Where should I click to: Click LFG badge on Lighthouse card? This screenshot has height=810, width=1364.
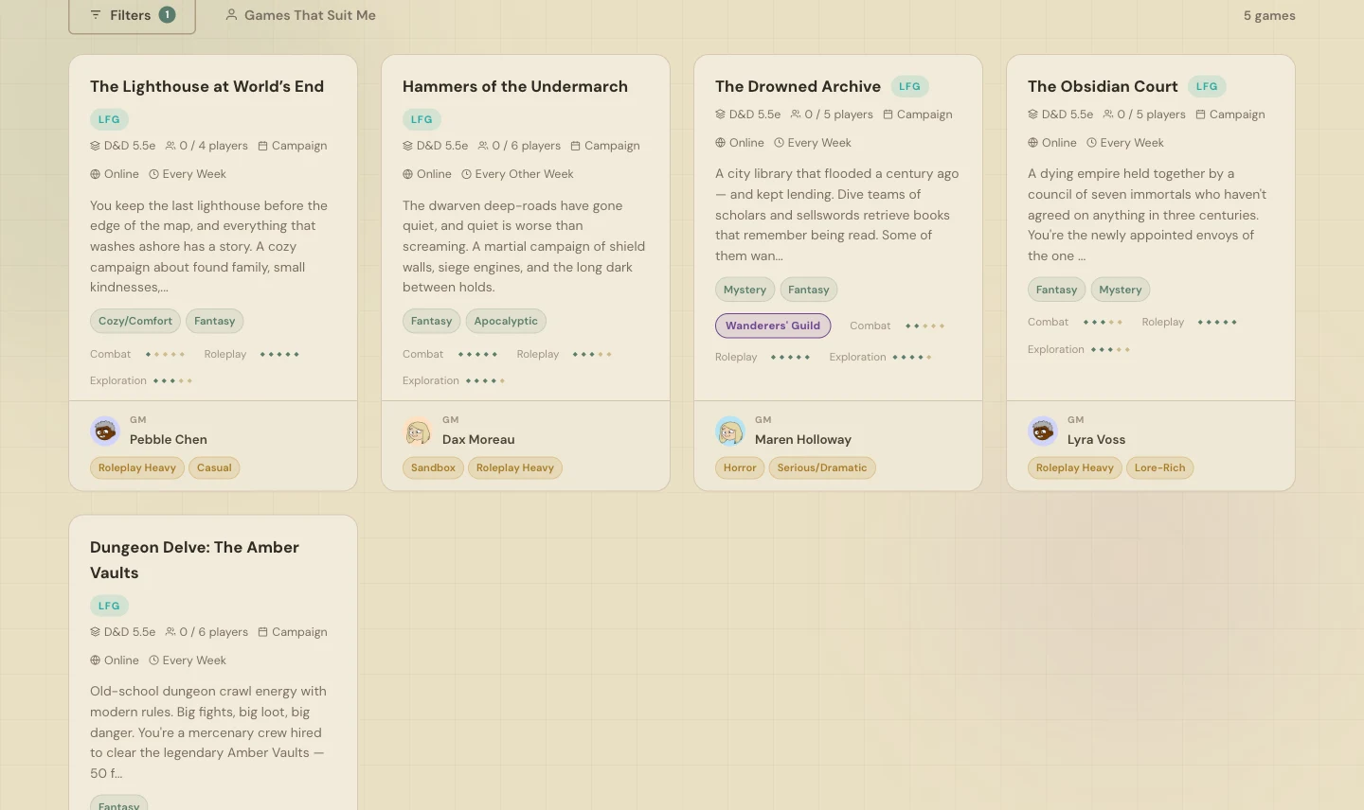coord(109,119)
